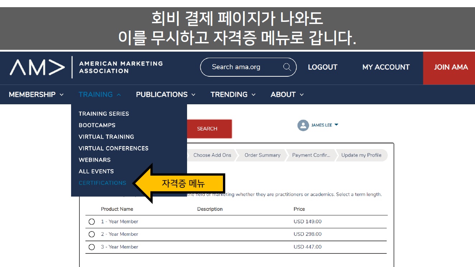The image size is (475, 267).
Task: Open Bootcamps menu item
Action: (x=97, y=125)
